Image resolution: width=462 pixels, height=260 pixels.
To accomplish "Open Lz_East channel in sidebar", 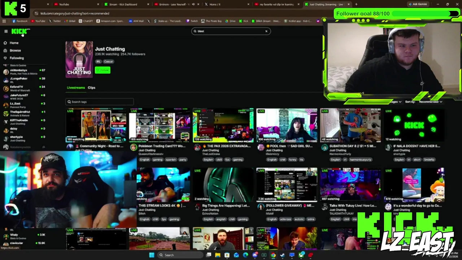I will click(24, 105).
